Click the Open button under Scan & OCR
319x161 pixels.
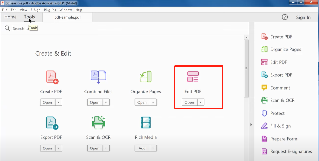(x=95, y=148)
